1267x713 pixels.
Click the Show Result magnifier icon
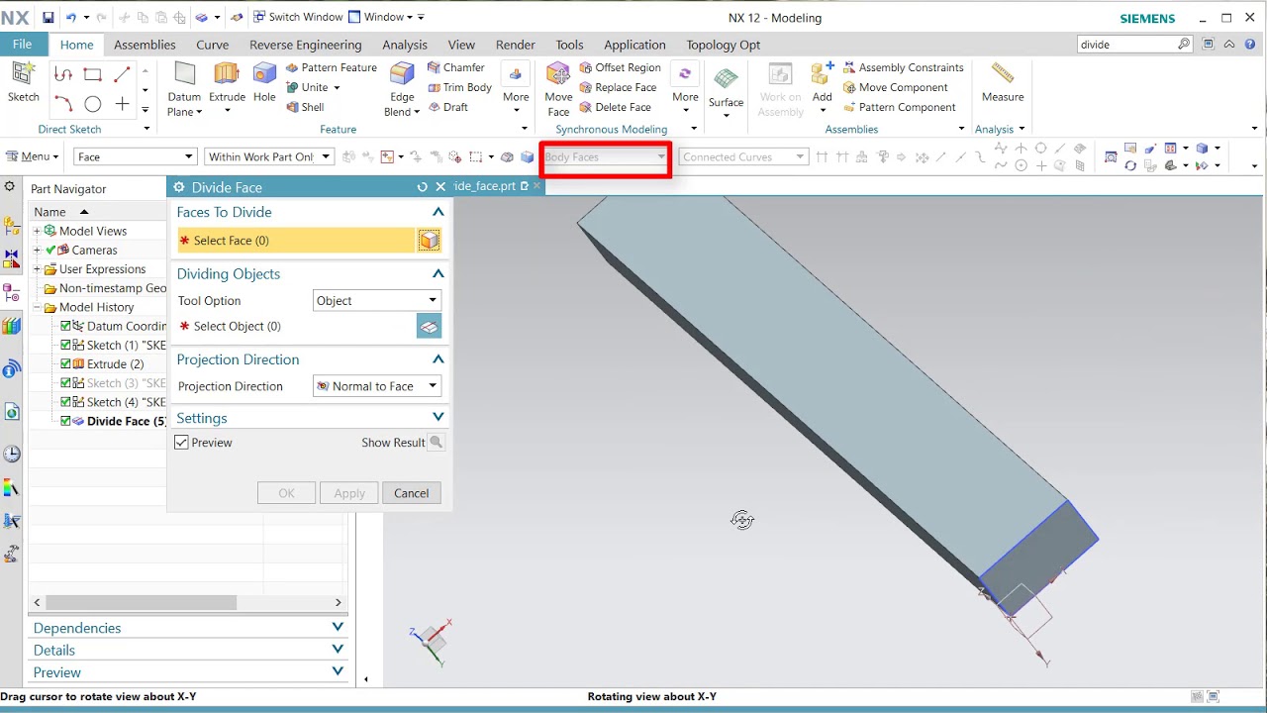tap(436, 443)
